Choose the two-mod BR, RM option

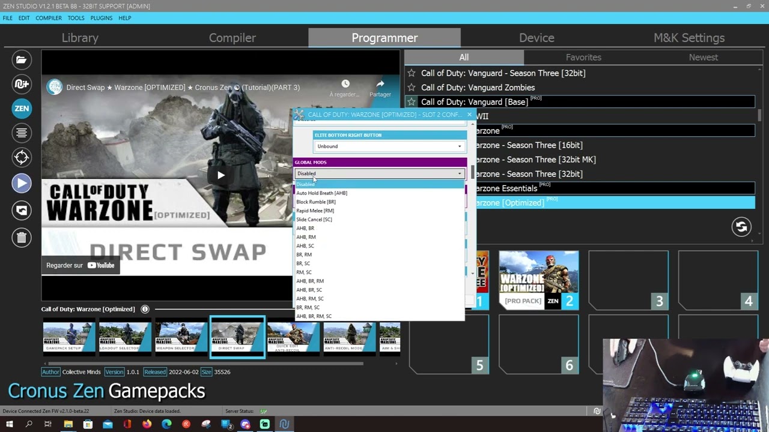click(x=379, y=254)
